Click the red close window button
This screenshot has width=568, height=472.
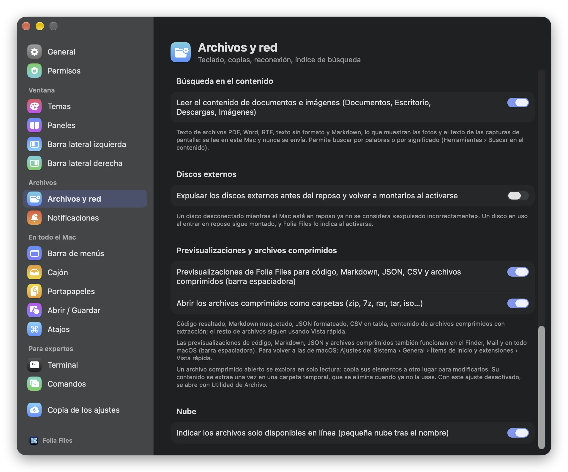(x=26, y=26)
